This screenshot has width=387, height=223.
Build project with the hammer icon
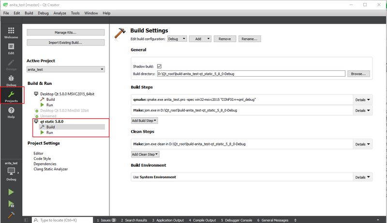tap(11, 215)
